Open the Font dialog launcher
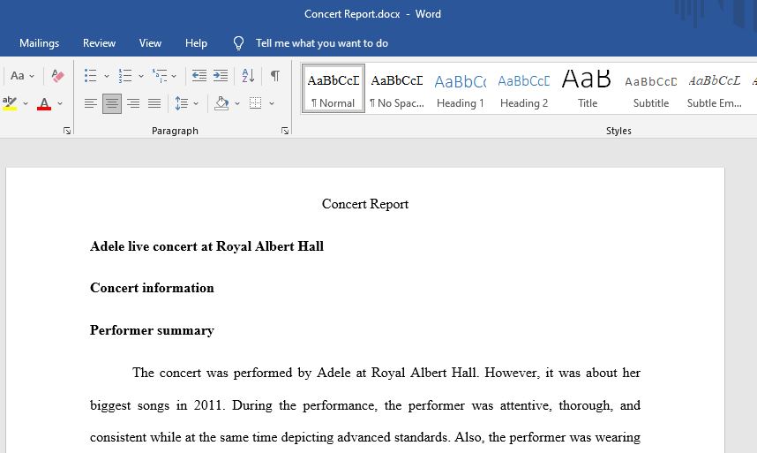This screenshot has height=453, width=757. [x=67, y=131]
